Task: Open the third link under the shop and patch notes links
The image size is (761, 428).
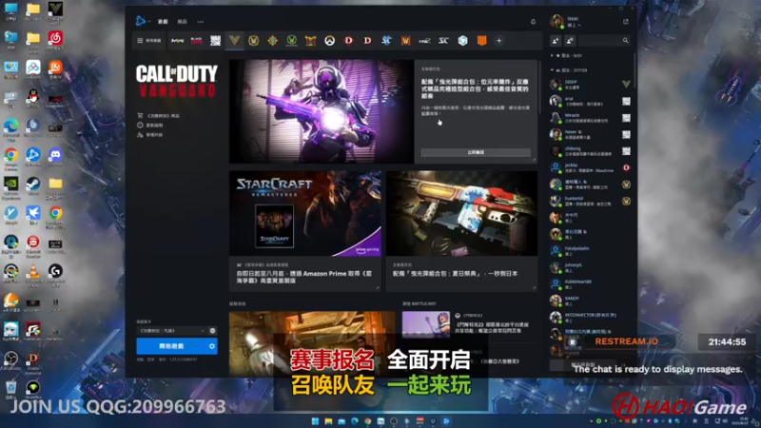Action: tap(150, 135)
